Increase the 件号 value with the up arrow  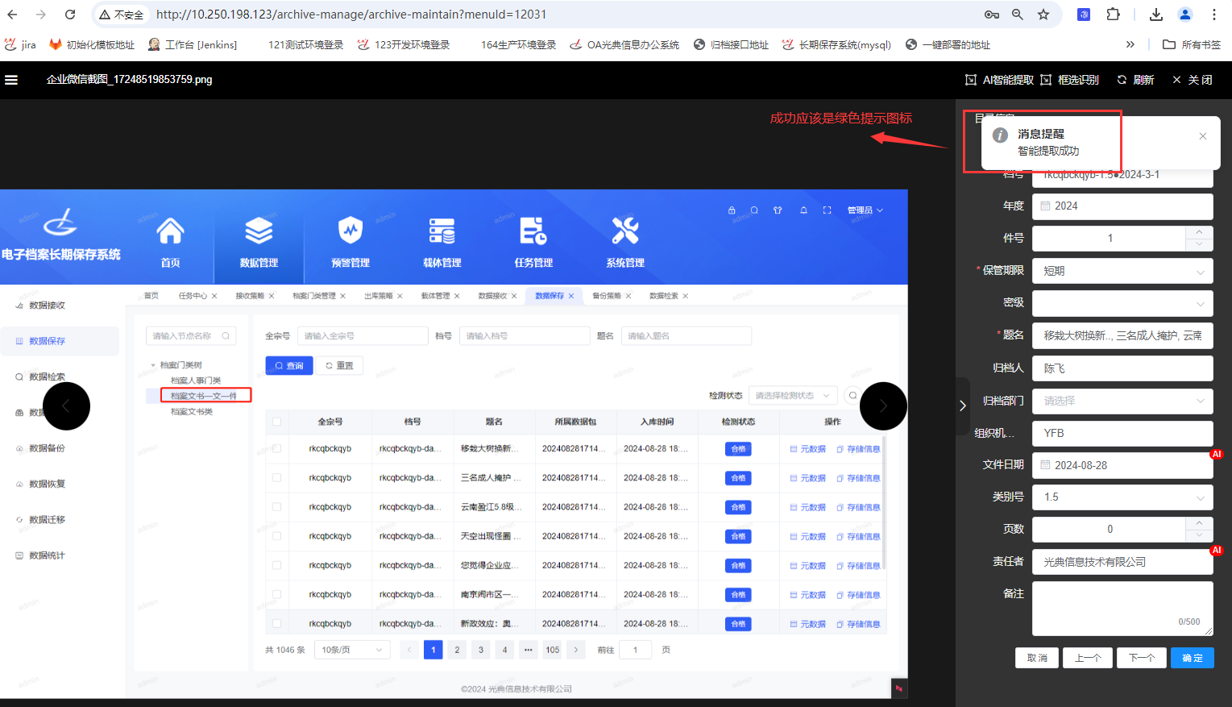1199,232
